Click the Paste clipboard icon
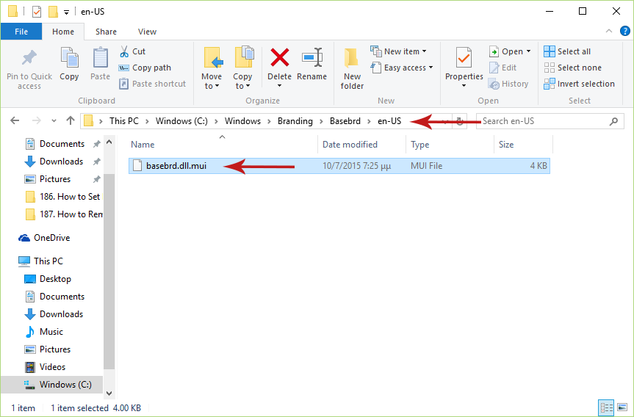Screen dimensions: 634x417 (100, 57)
